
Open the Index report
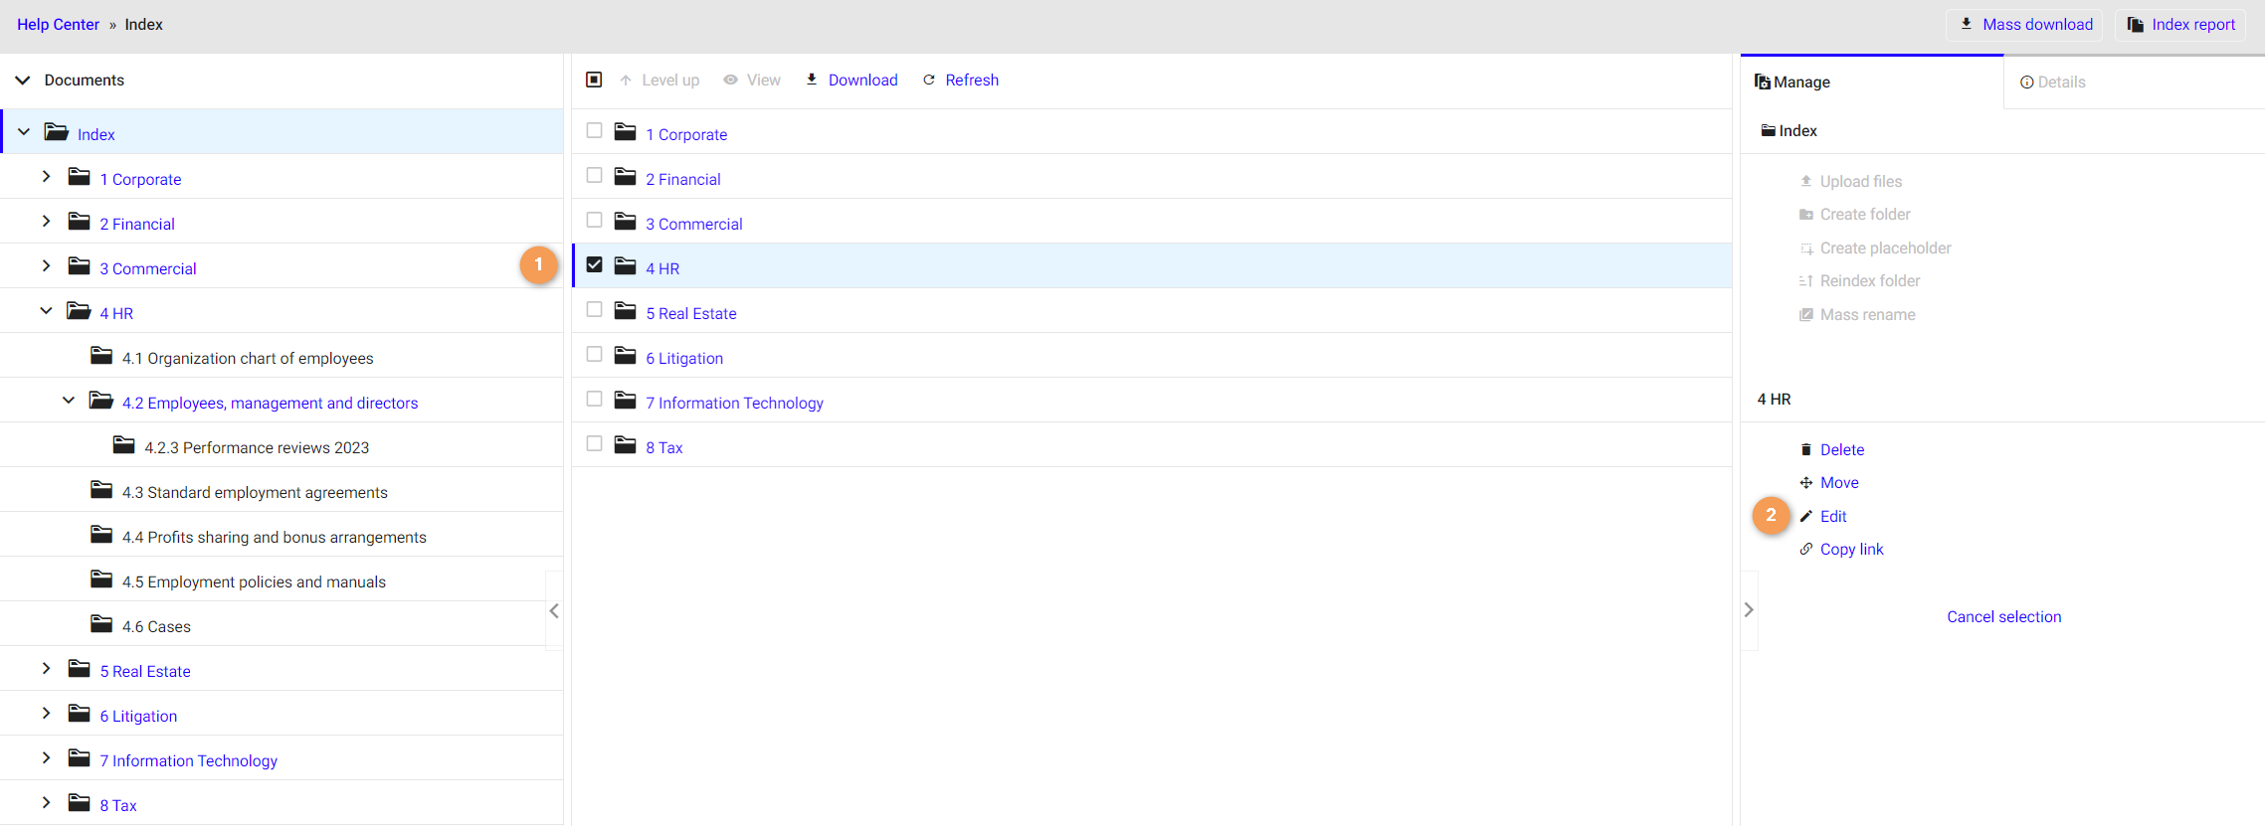point(2180,25)
